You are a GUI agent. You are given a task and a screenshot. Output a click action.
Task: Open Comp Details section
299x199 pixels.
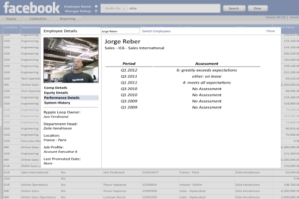point(55,88)
